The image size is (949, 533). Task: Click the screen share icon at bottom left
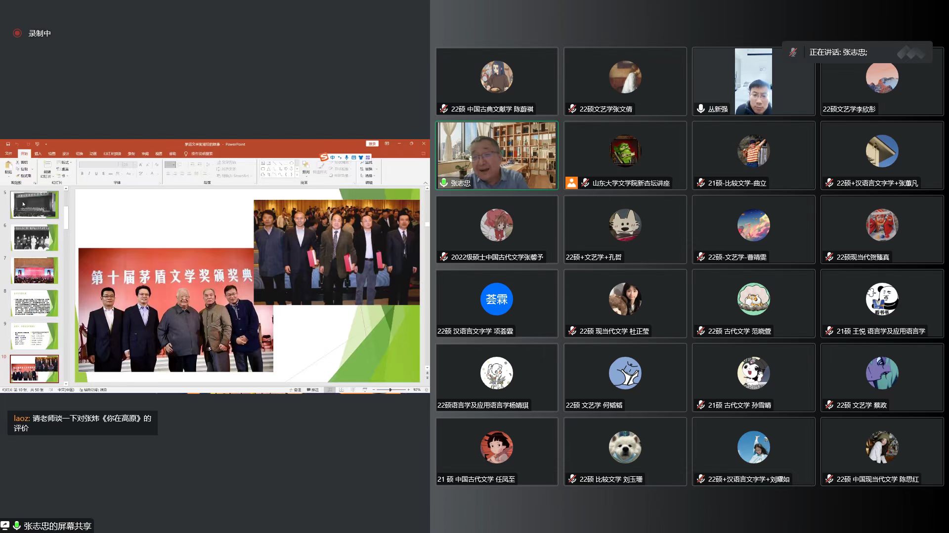point(5,526)
